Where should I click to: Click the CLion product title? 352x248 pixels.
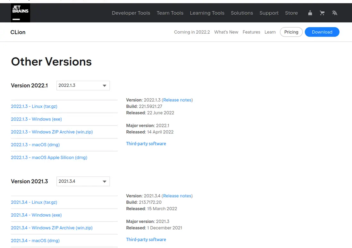[18, 32]
